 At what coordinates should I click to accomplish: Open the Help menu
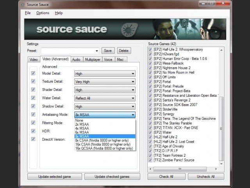59,13
